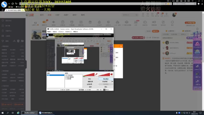204x115 pixels.
Task: Close the orange popup behind OBS window
Action: (x=121, y=46)
